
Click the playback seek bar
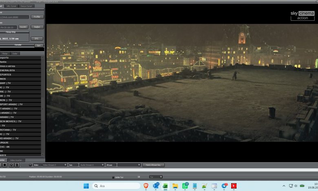(159, 170)
